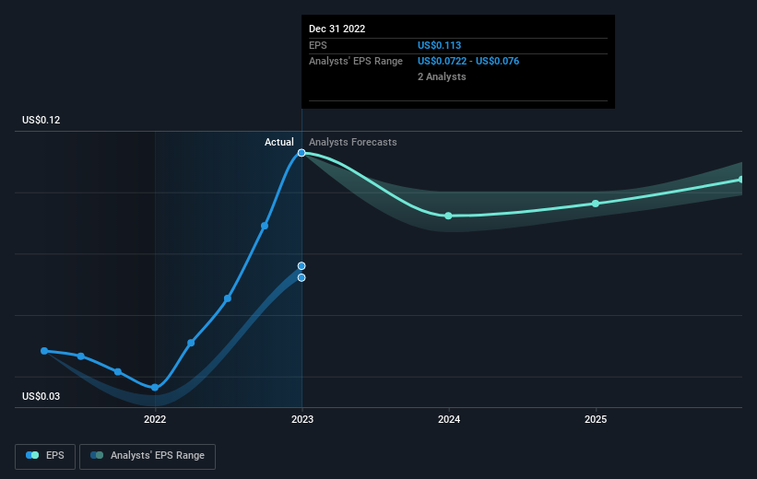757x479 pixels.
Task: Select the Dec 2022 actual EPS data point
Action: pyautogui.click(x=302, y=153)
